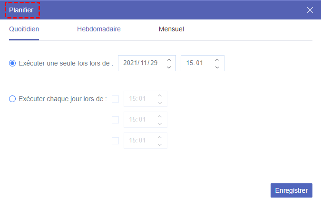Select 'Exécuter une seule fois' radio button
The image size is (321, 208).
(x=12, y=63)
